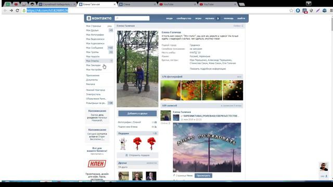
Task: Open 'Нижний Новгород' group link in sidebar
Action: pyautogui.click(x=96, y=90)
